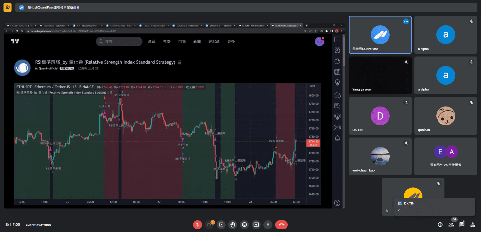481x232 pixels.
Task: Open the 經紀商 menu
Action: click(x=214, y=41)
